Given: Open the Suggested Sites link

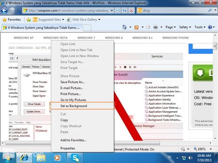Looking at the screenshot, I should tap(48, 20).
